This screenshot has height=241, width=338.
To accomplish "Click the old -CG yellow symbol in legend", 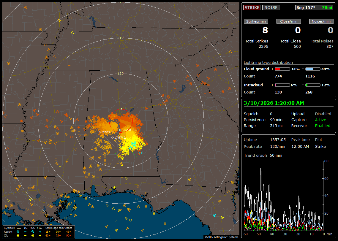I will 18,235.
